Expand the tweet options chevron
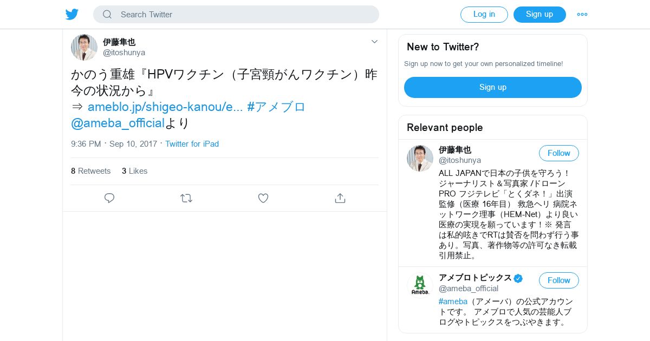650x341 pixels. [x=374, y=42]
